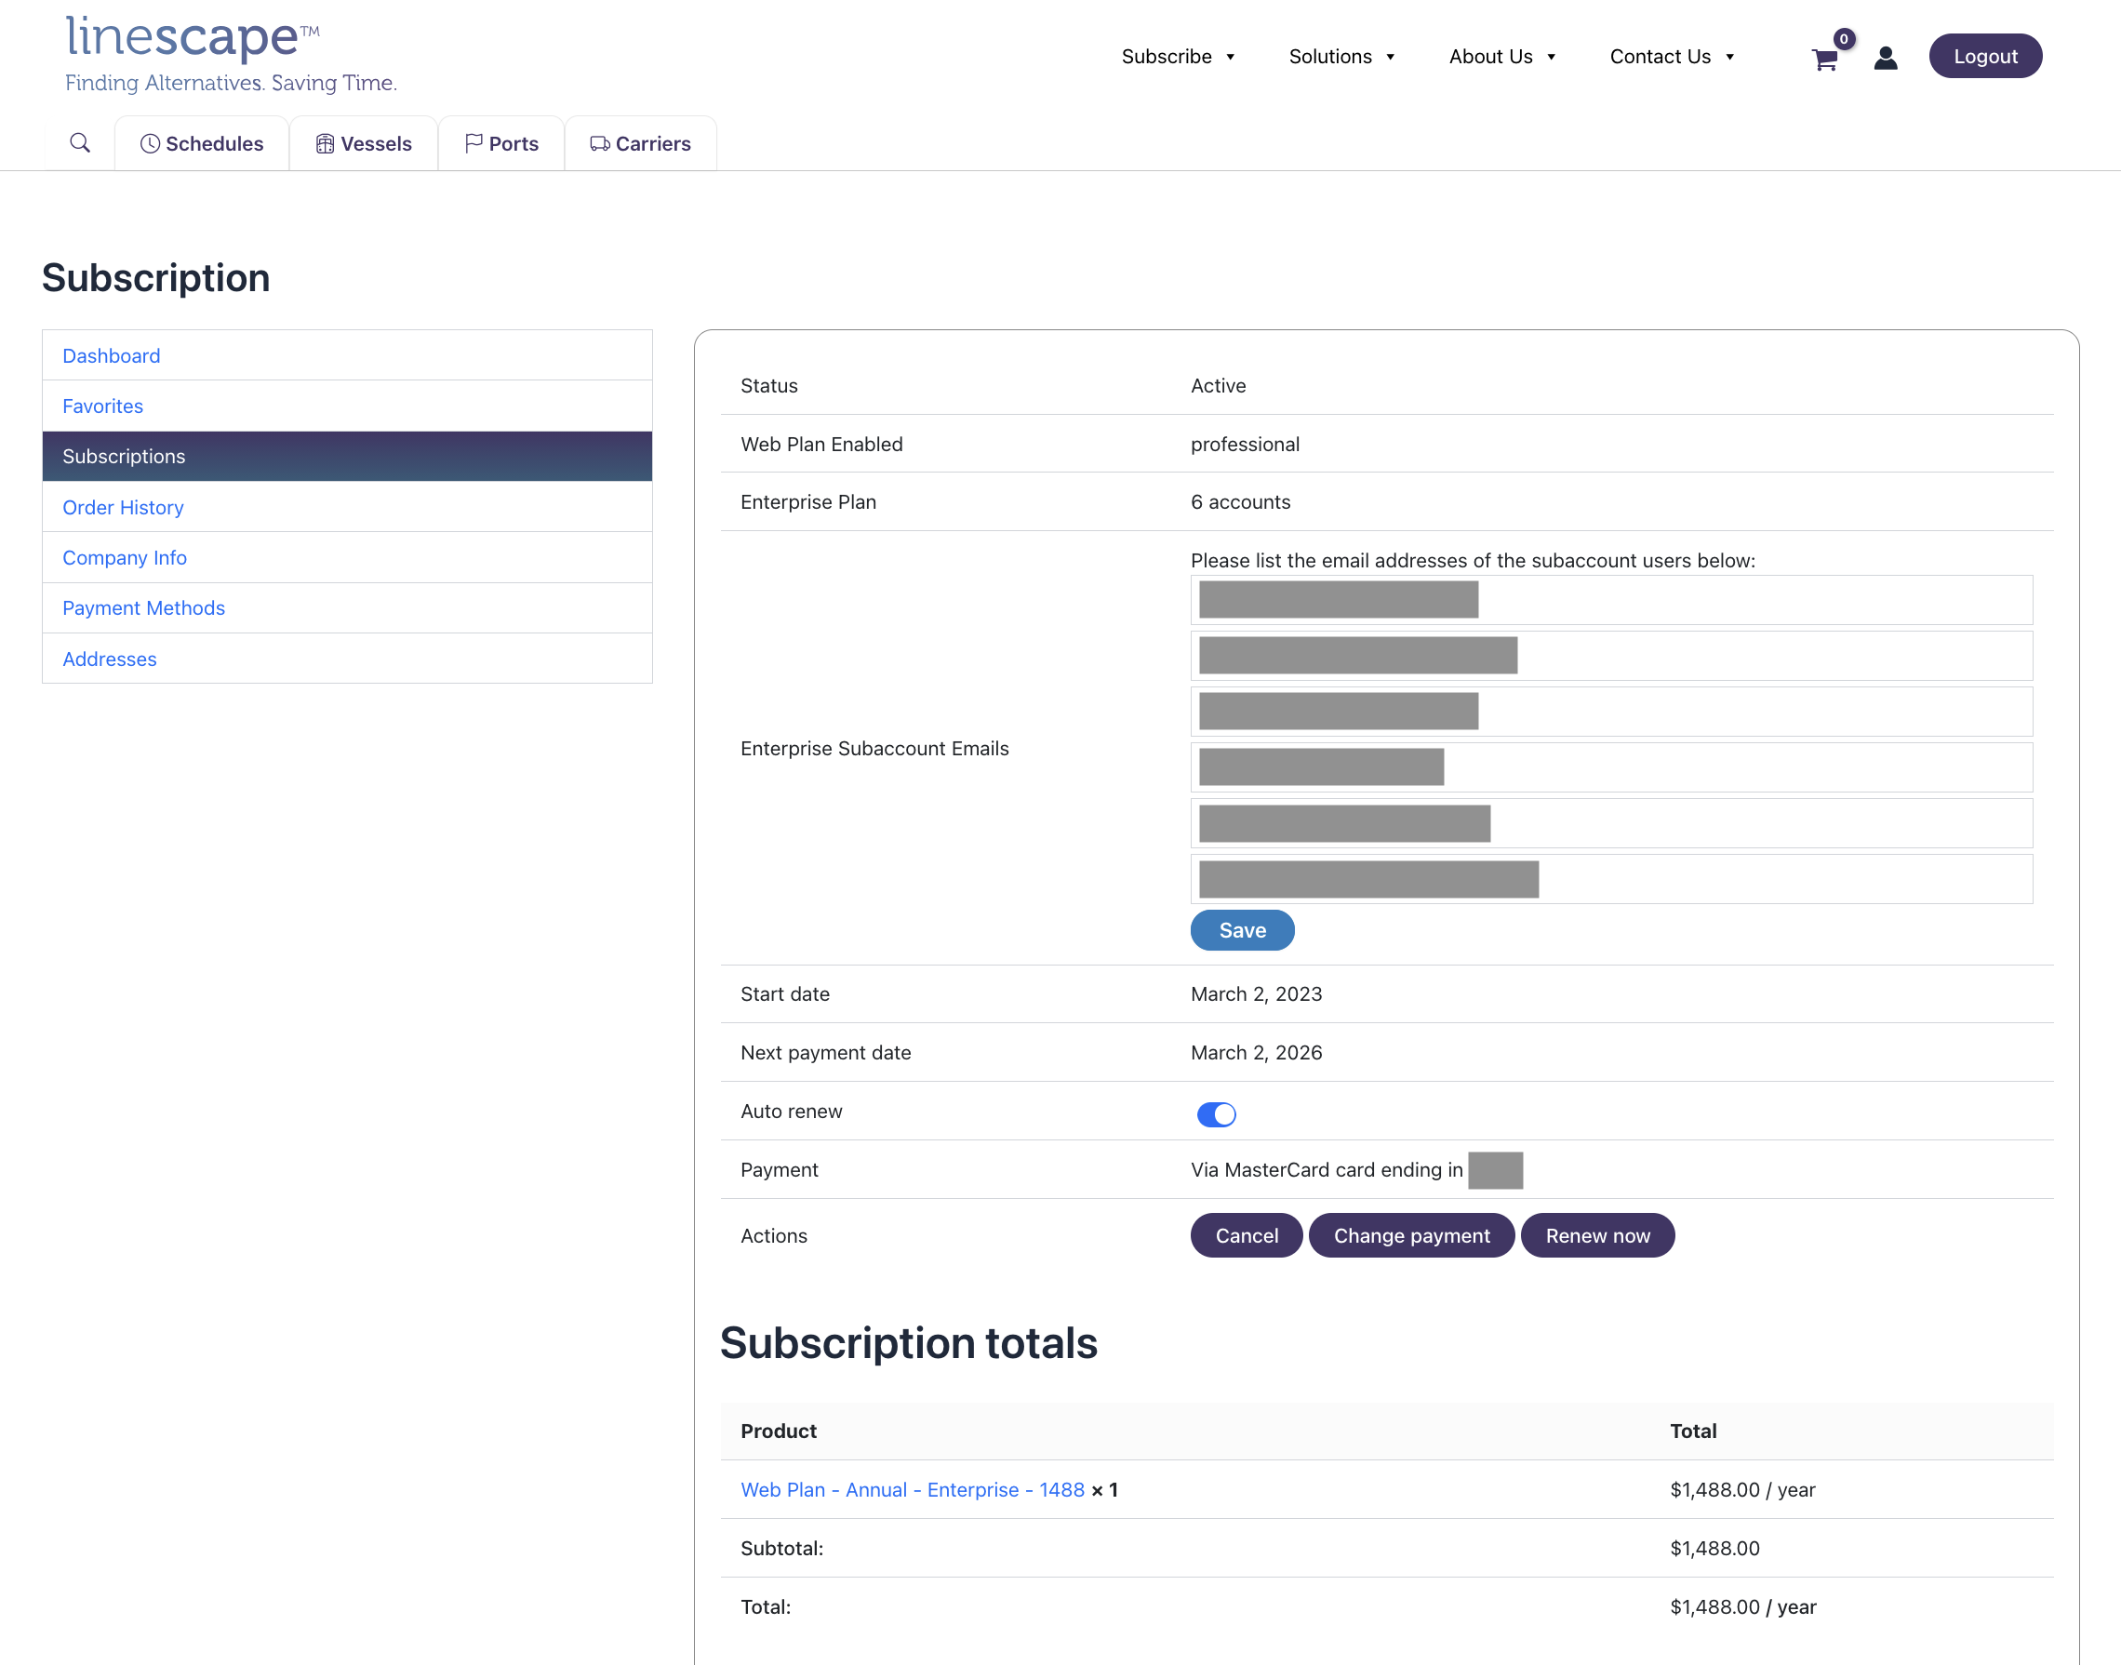Screen dimensions: 2121x1665
Task: Open Order History in sidebar
Action: (123, 507)
